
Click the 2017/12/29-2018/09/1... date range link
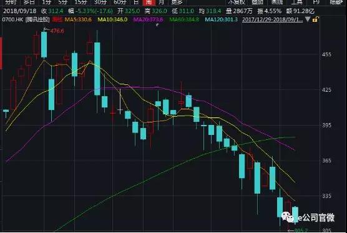[273, 19]
